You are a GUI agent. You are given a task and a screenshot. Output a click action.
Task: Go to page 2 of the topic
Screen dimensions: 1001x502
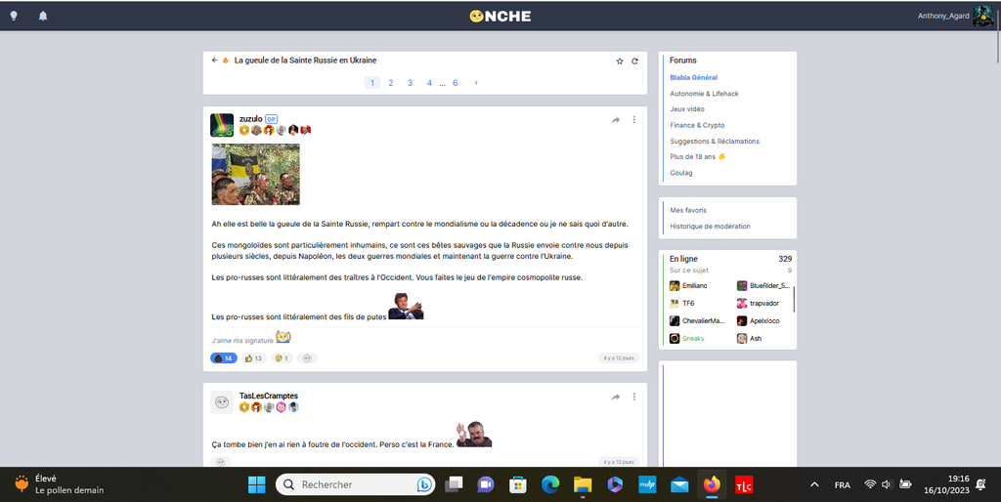pyautogui.click(x=391, y=83)
